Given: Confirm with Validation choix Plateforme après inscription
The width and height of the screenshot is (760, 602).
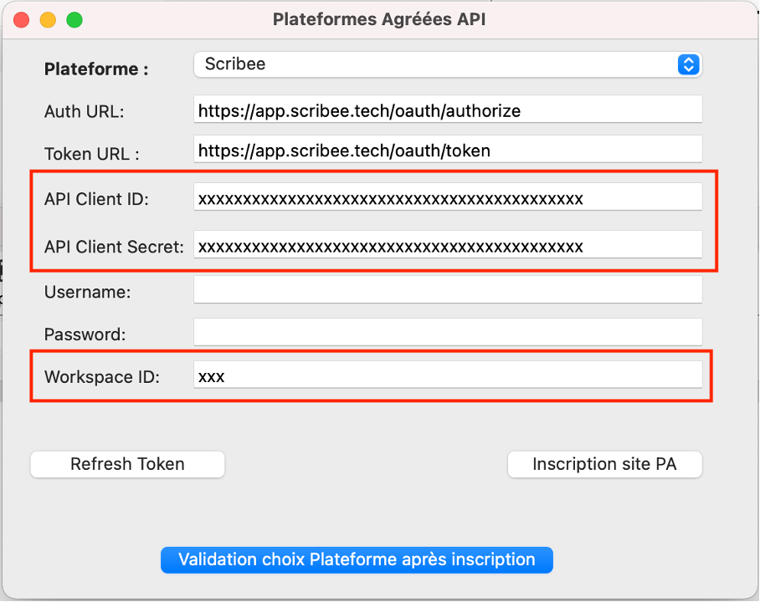Looking at the screenshot, I should coord(357,560).
